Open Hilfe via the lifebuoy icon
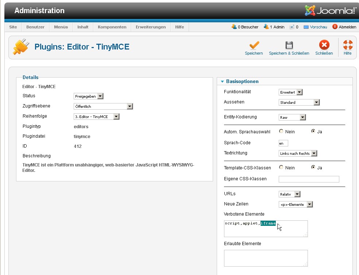 tap(348, 45)
